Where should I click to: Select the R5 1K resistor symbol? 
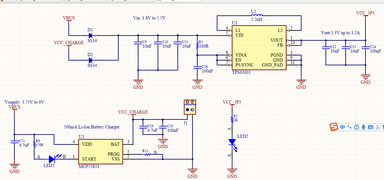pyautogui.click(x=232, y=119)
